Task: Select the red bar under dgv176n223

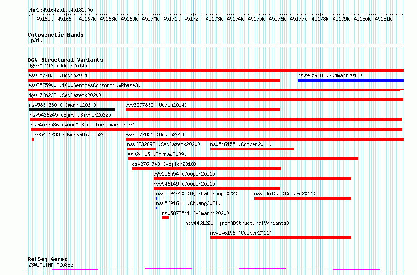Action: [x=216, y=100]
